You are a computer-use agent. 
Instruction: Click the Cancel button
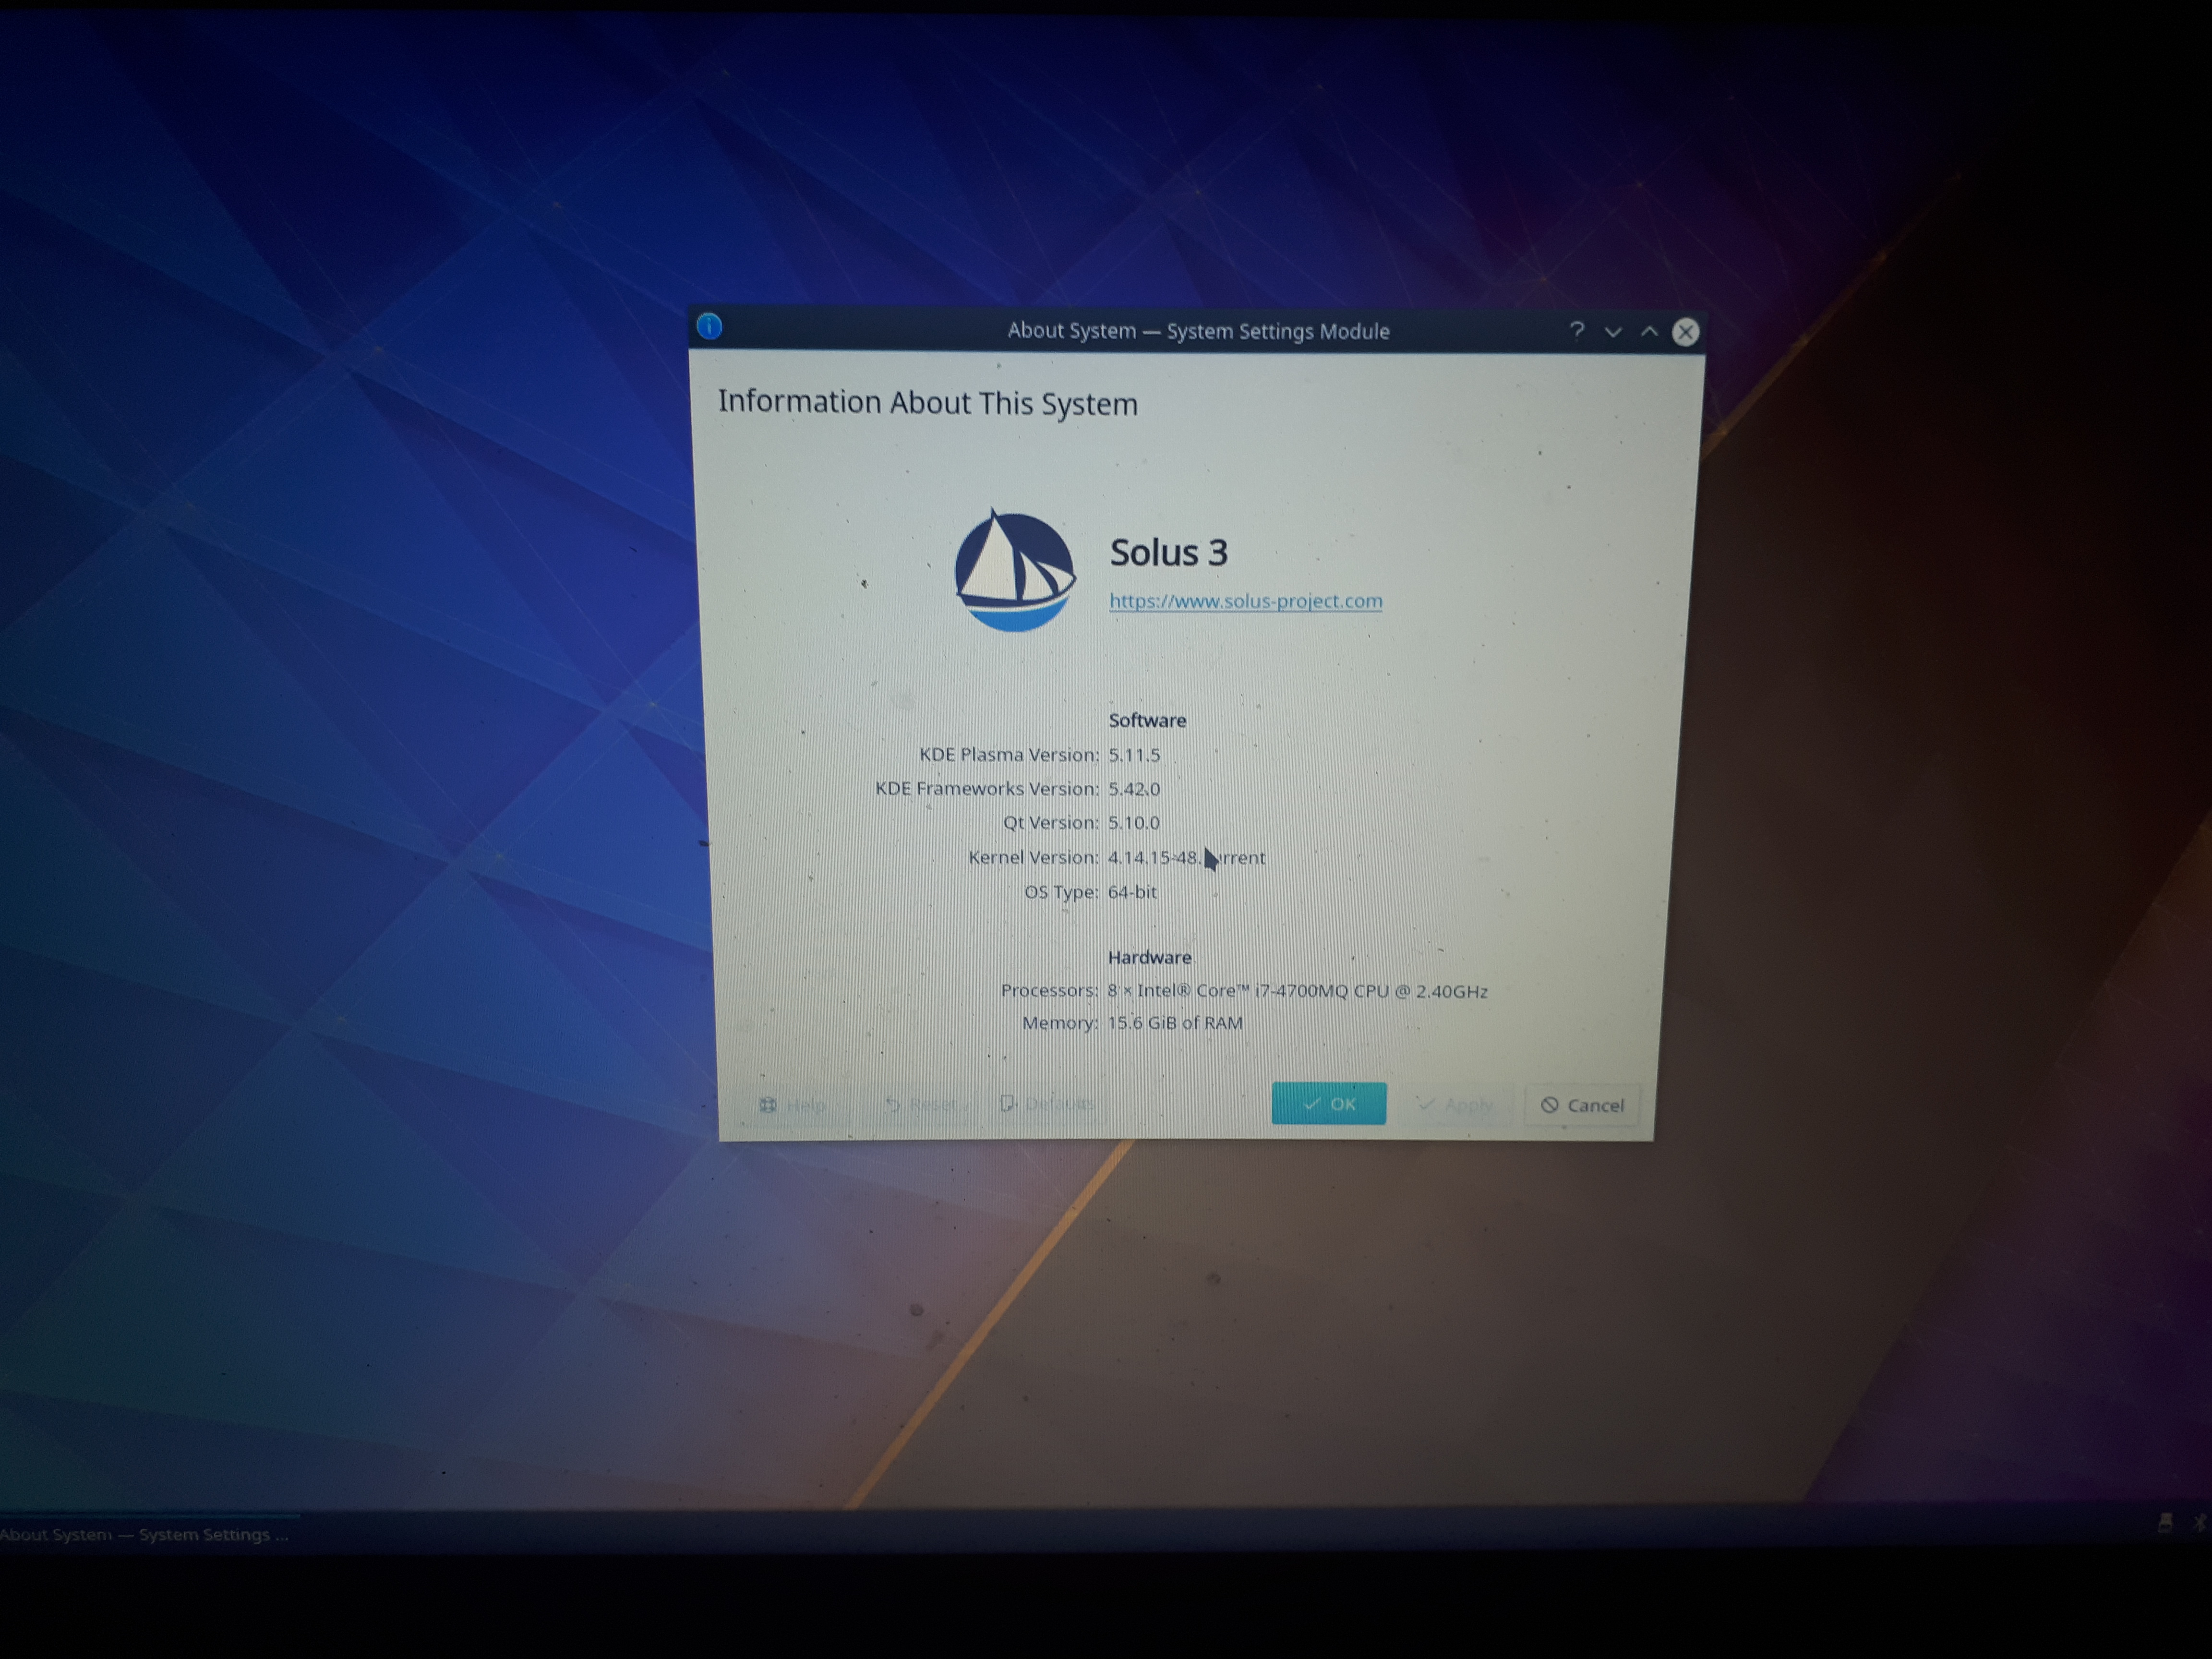coord(1582,1105)
